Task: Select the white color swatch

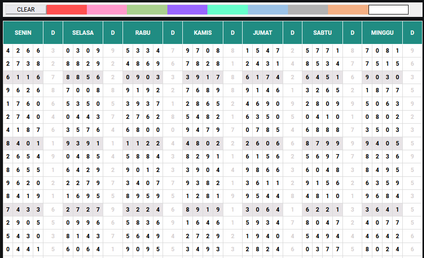Action: (388, 10)
